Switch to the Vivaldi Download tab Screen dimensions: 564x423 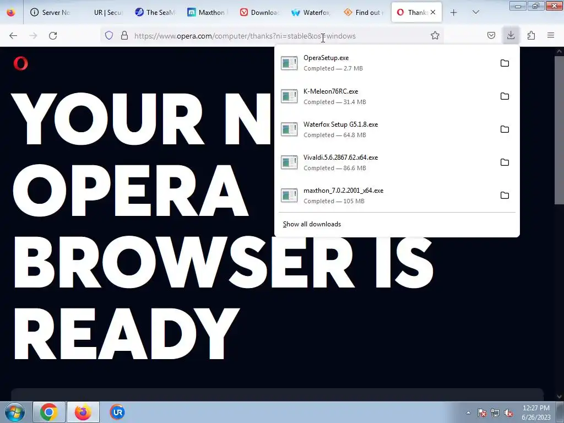pos(261,12)
